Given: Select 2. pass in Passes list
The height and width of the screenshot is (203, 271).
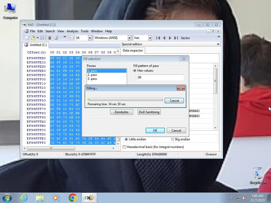Looking at the screenshot, I should click(107, 75).
